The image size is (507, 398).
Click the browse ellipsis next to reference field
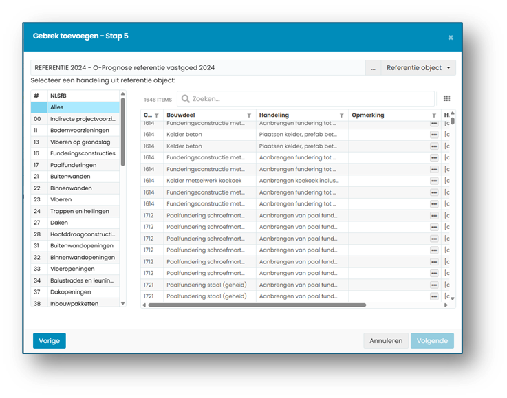tap(373, 68)
